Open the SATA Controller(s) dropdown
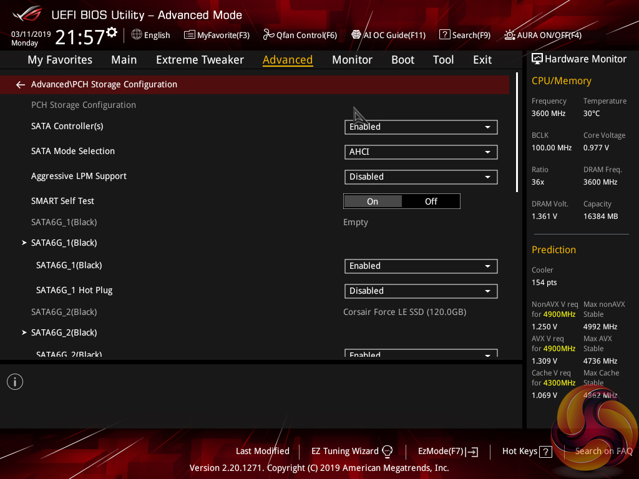The width and height of the screenshot is (639, 479). pyautogui.click(x=421, y=127)
